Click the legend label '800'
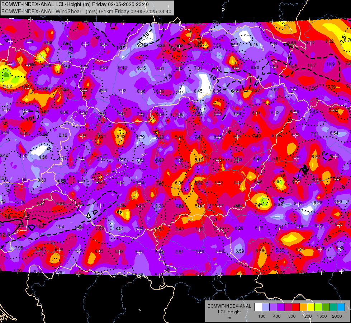The width and height of the screenshot is (351, 323). click(292, 316)
